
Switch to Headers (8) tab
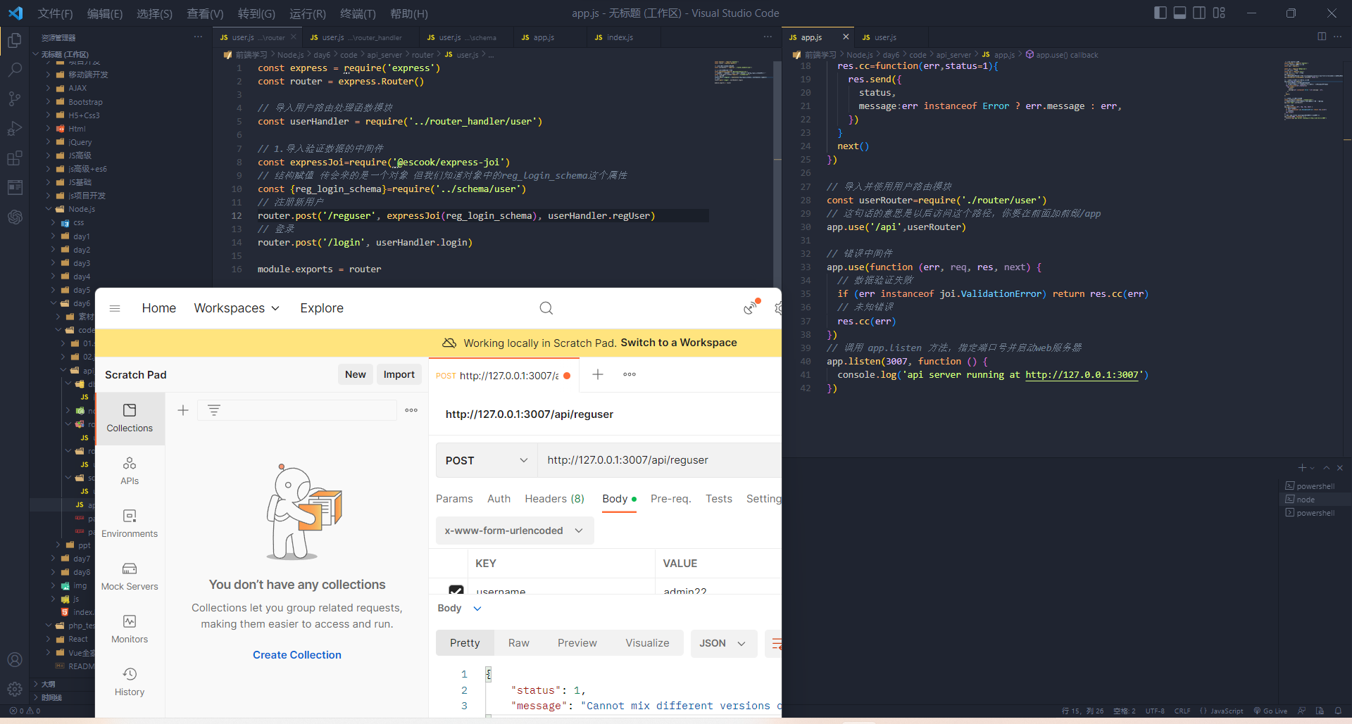pyautogui.click(x=554, y=499)
